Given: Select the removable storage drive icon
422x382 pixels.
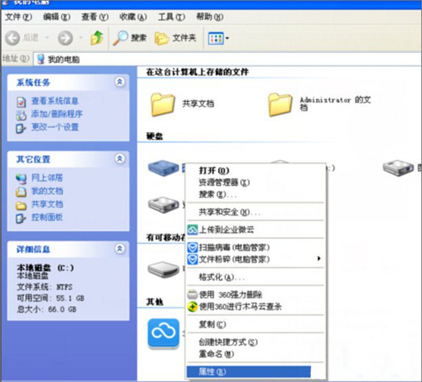Looking at the screenshot, I should tap(163, 269).
